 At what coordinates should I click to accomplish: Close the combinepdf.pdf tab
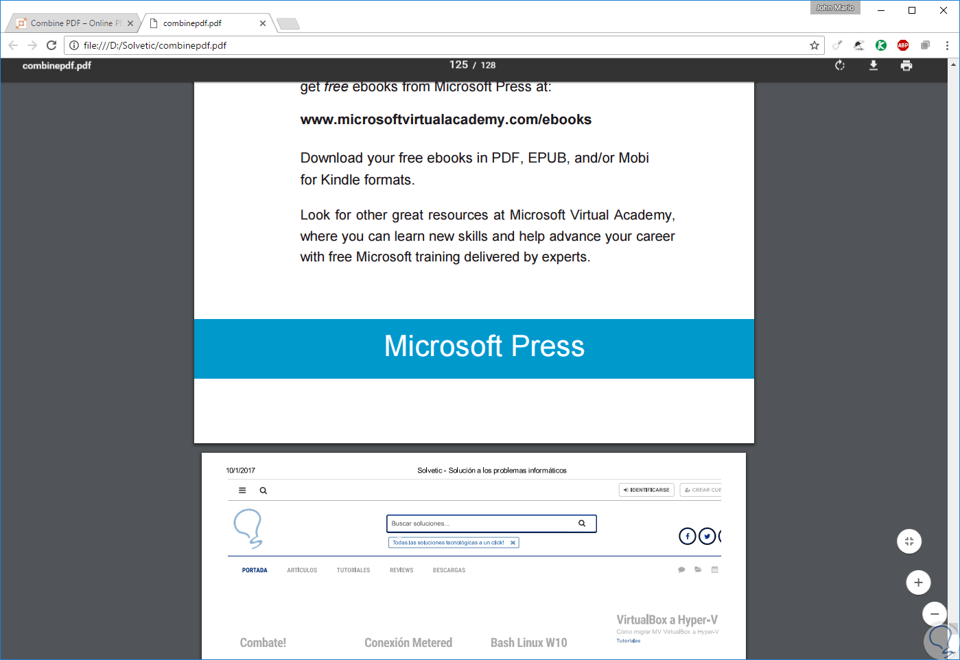[x=263, y=23]
